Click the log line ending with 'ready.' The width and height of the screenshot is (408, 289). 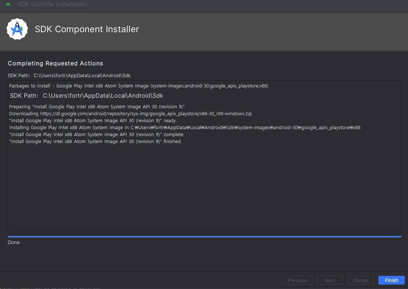pos(93,121)
